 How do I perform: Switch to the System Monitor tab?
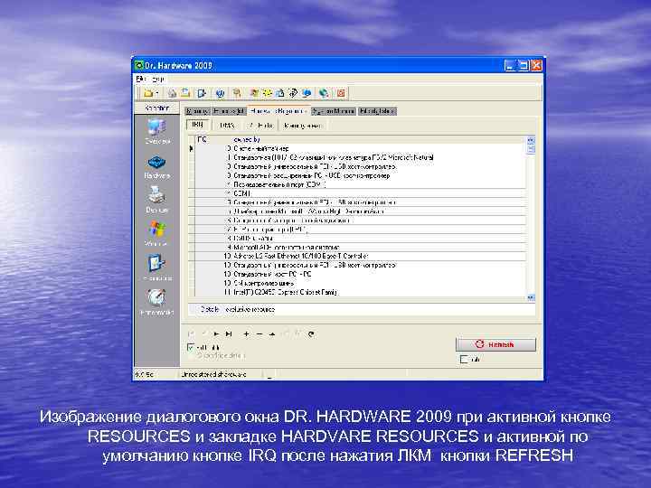tap(334, 111)
